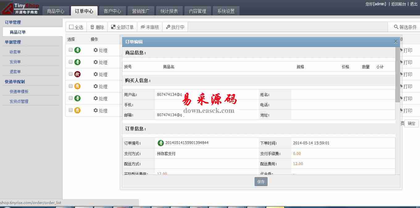Check the first order row's checkbox

tap(71, 50)
